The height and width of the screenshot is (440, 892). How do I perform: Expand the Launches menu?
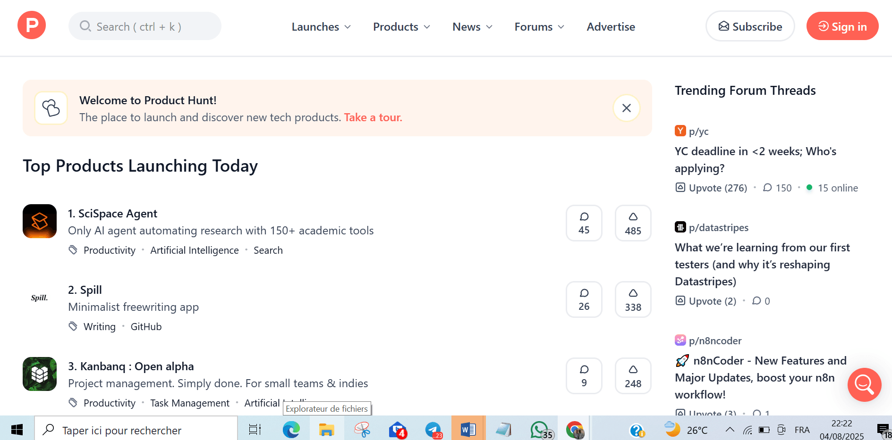click(x=321, y=27)
